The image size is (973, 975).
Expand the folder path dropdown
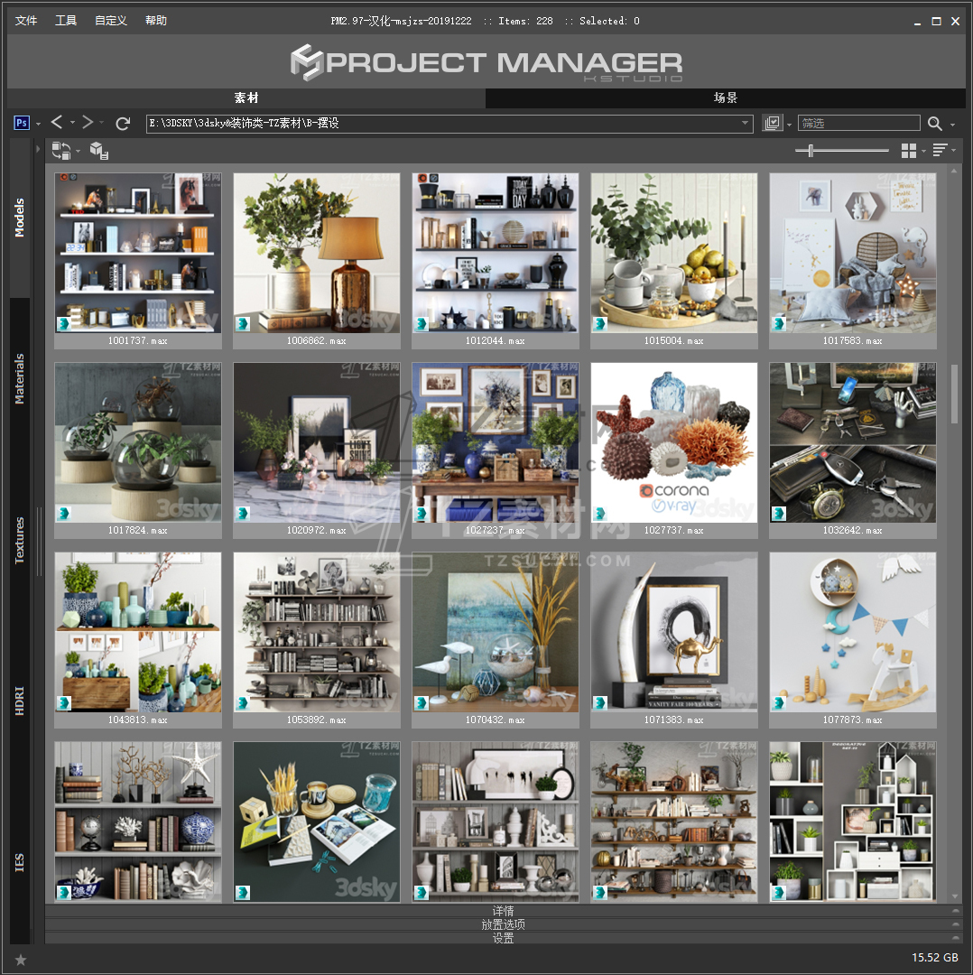point(745,123)
